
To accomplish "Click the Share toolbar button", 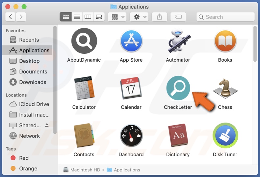I will (x=159, y=17).
